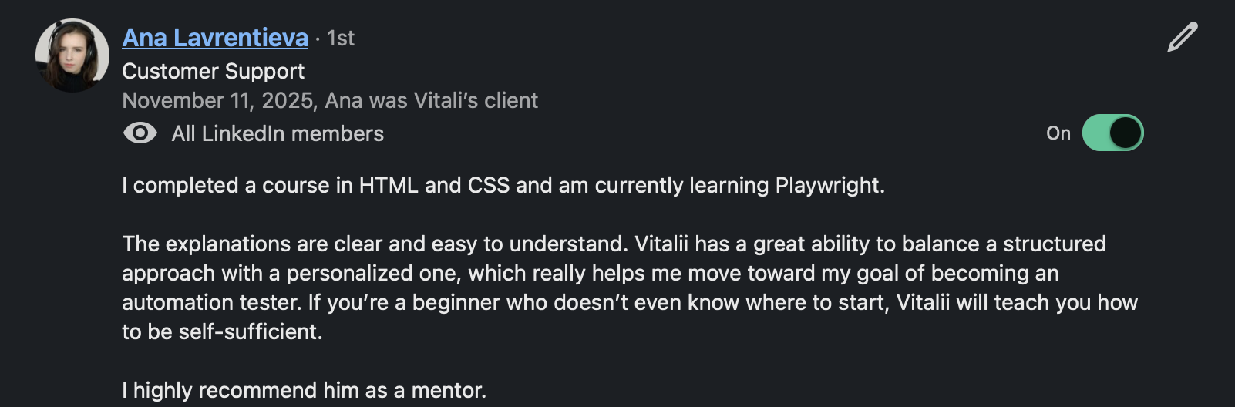Click the eye visibility icon
This screenshot has width=1235, height=407.
tap(140, 133)
